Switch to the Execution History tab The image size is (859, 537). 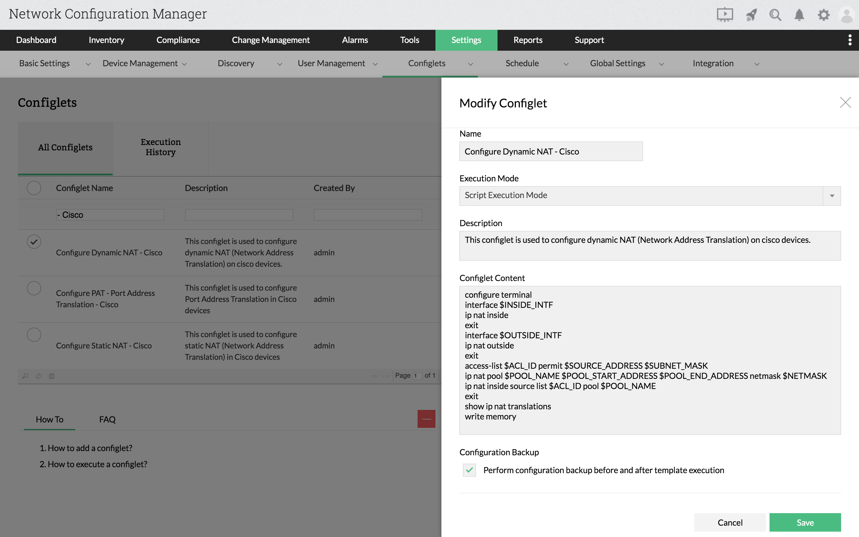161,147
